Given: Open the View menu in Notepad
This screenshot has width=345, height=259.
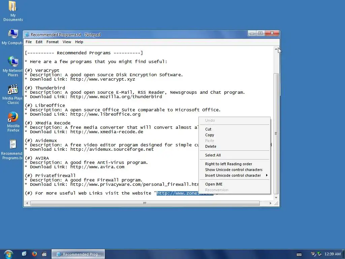Looking at the screenshot, I should coord(67,42).
